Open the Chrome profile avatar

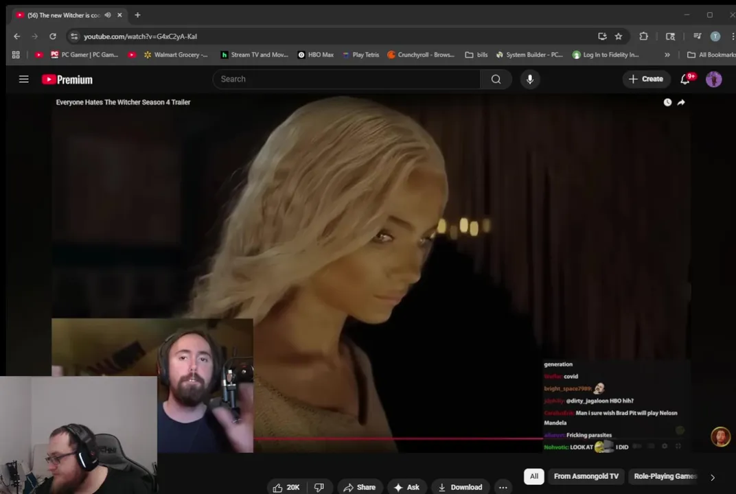point(715,36)
